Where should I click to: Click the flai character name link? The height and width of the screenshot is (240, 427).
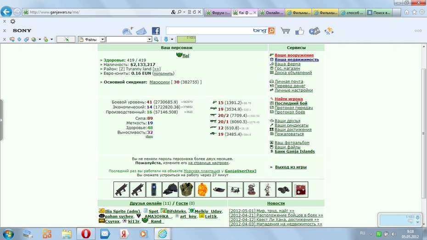(x=186, y=56)
